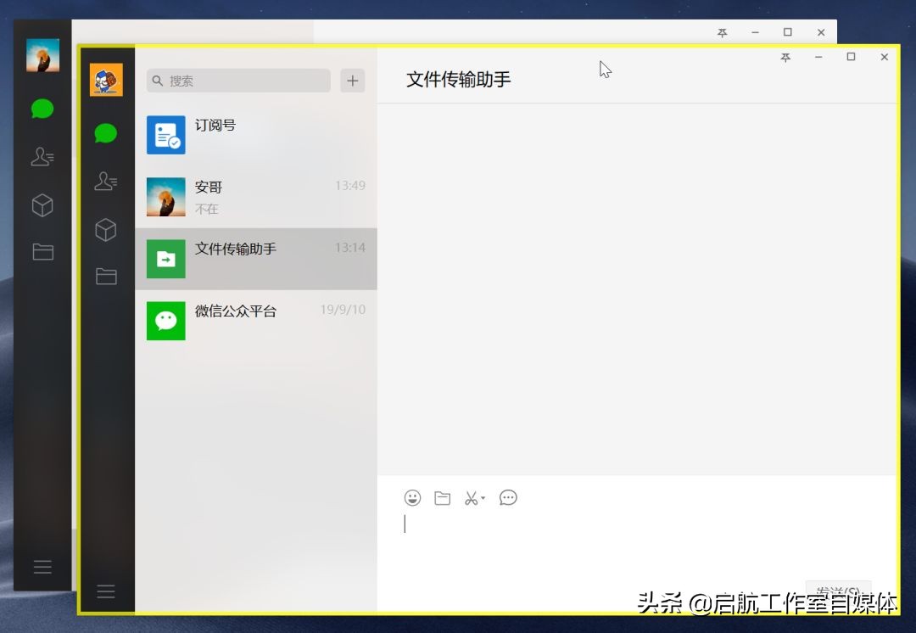Expand the screenshot options dropdown arrow
This screenshot has height=633, width=916.
pos(484,500)
